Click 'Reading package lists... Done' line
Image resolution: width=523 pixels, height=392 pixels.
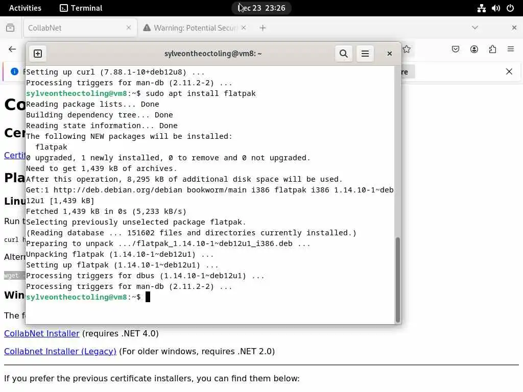[92, 104]
